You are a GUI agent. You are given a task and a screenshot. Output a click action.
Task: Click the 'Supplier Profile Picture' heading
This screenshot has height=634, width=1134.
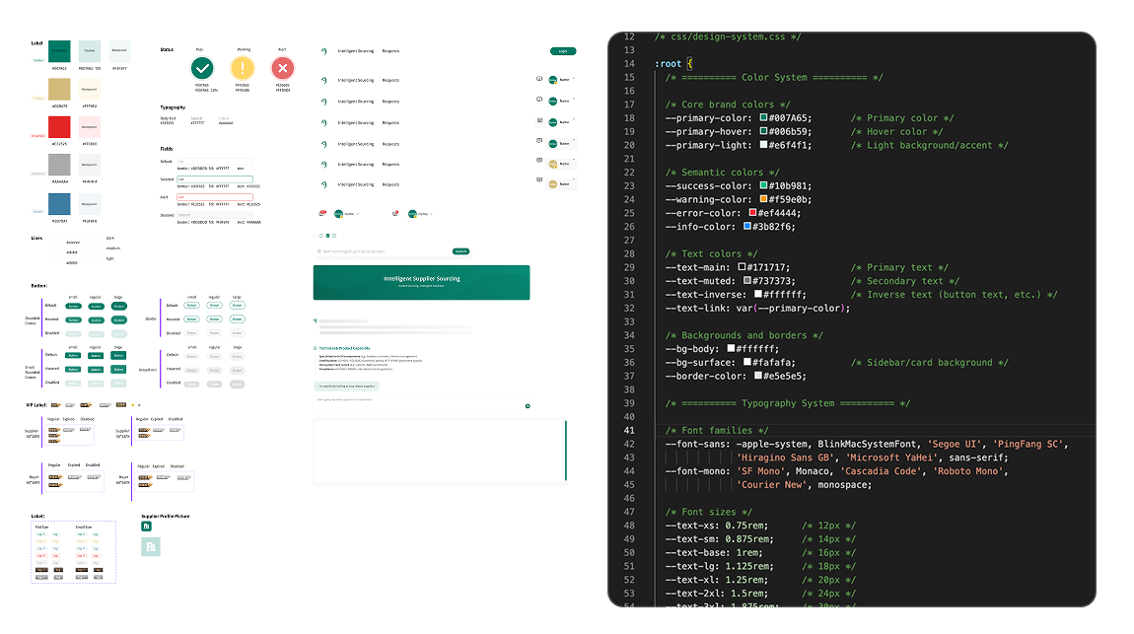(x=166, y=516)
